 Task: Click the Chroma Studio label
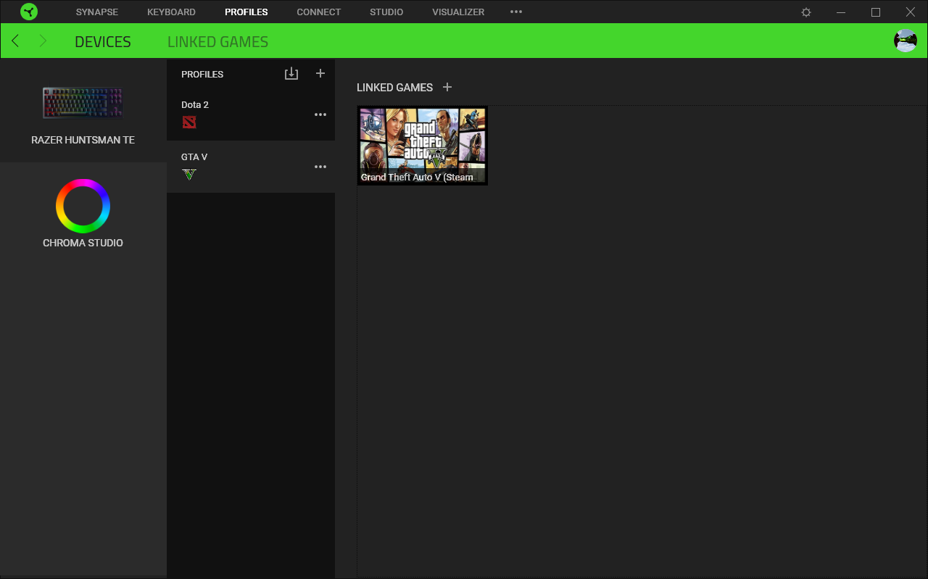click(x=83, y=243)
